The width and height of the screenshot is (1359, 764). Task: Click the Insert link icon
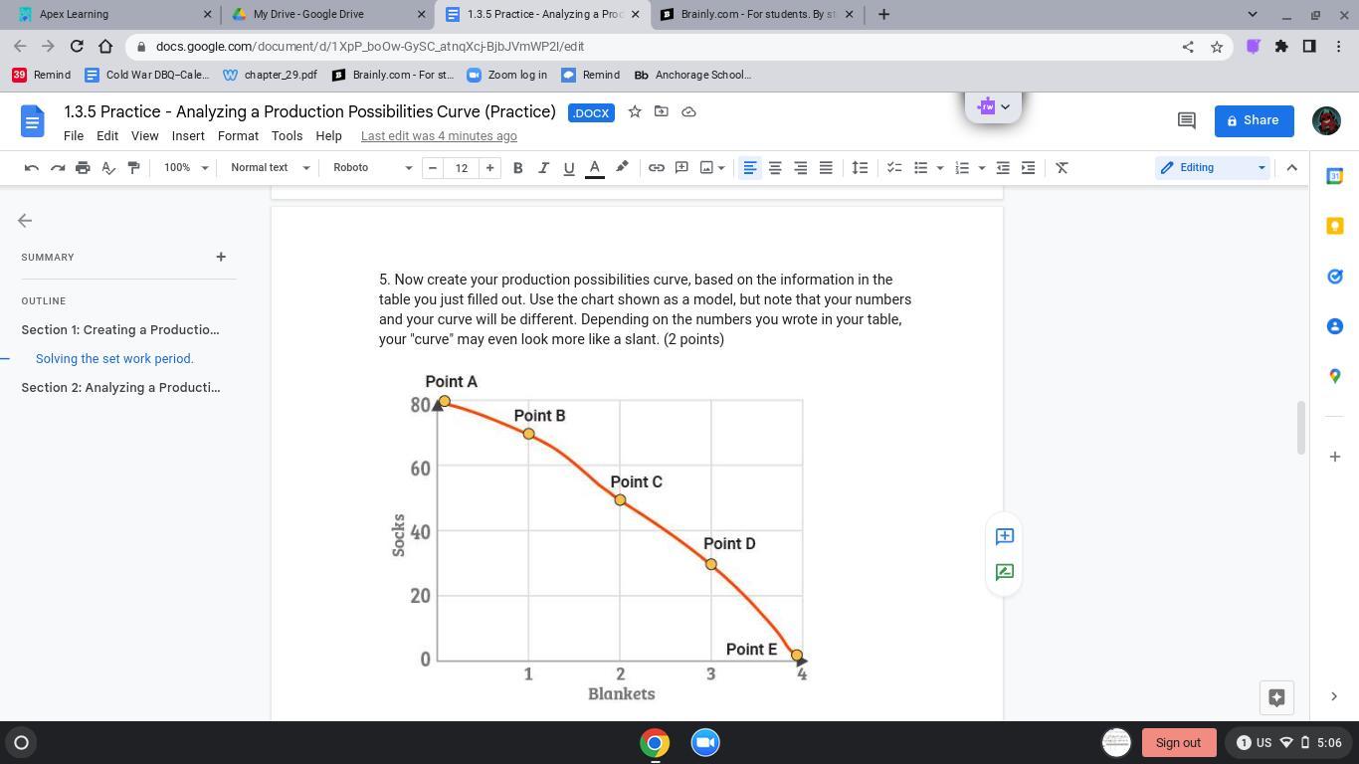656,168
